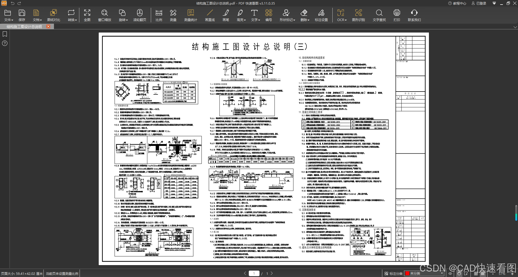Open the 未分类 annotation category combo box
Image resolution: width=518 pixels, height=277 pixels.
424,273
